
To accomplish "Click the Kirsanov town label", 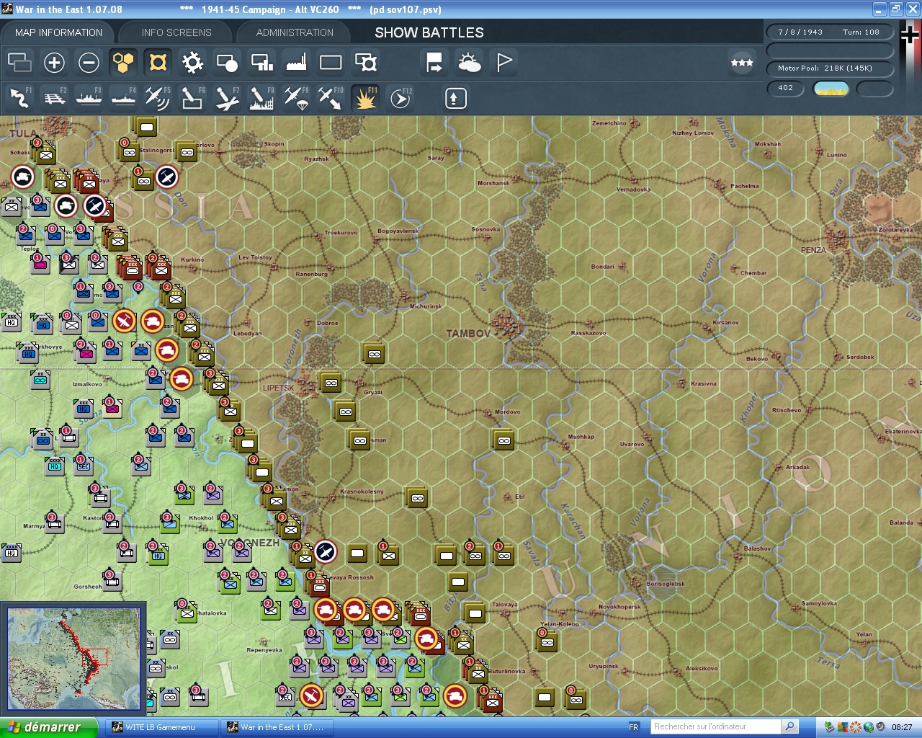I will [x=725, y=322].
